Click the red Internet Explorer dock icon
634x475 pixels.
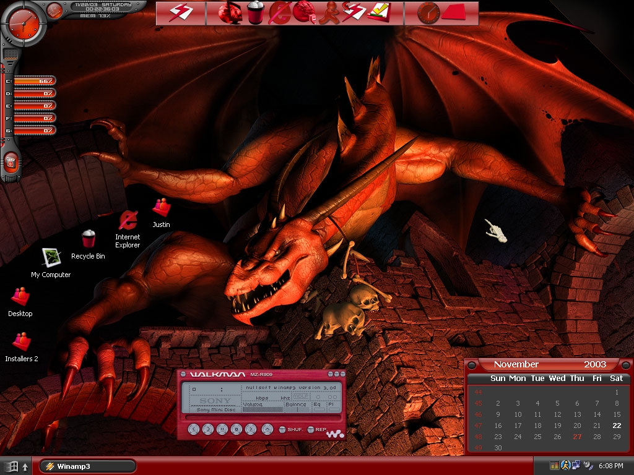pos(280,13)
